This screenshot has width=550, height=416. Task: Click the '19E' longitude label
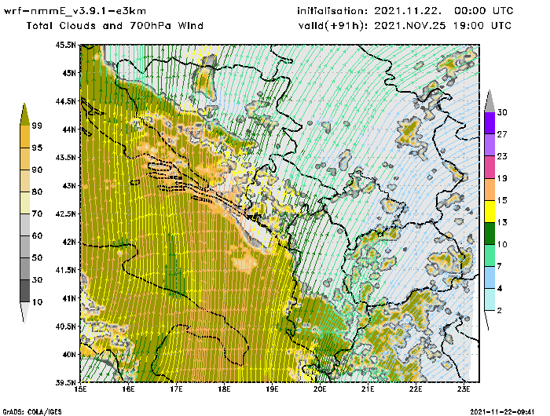click(x=272, y=389)
